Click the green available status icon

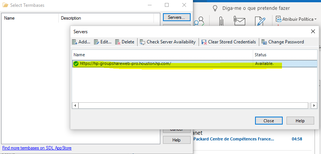[76, 64]
